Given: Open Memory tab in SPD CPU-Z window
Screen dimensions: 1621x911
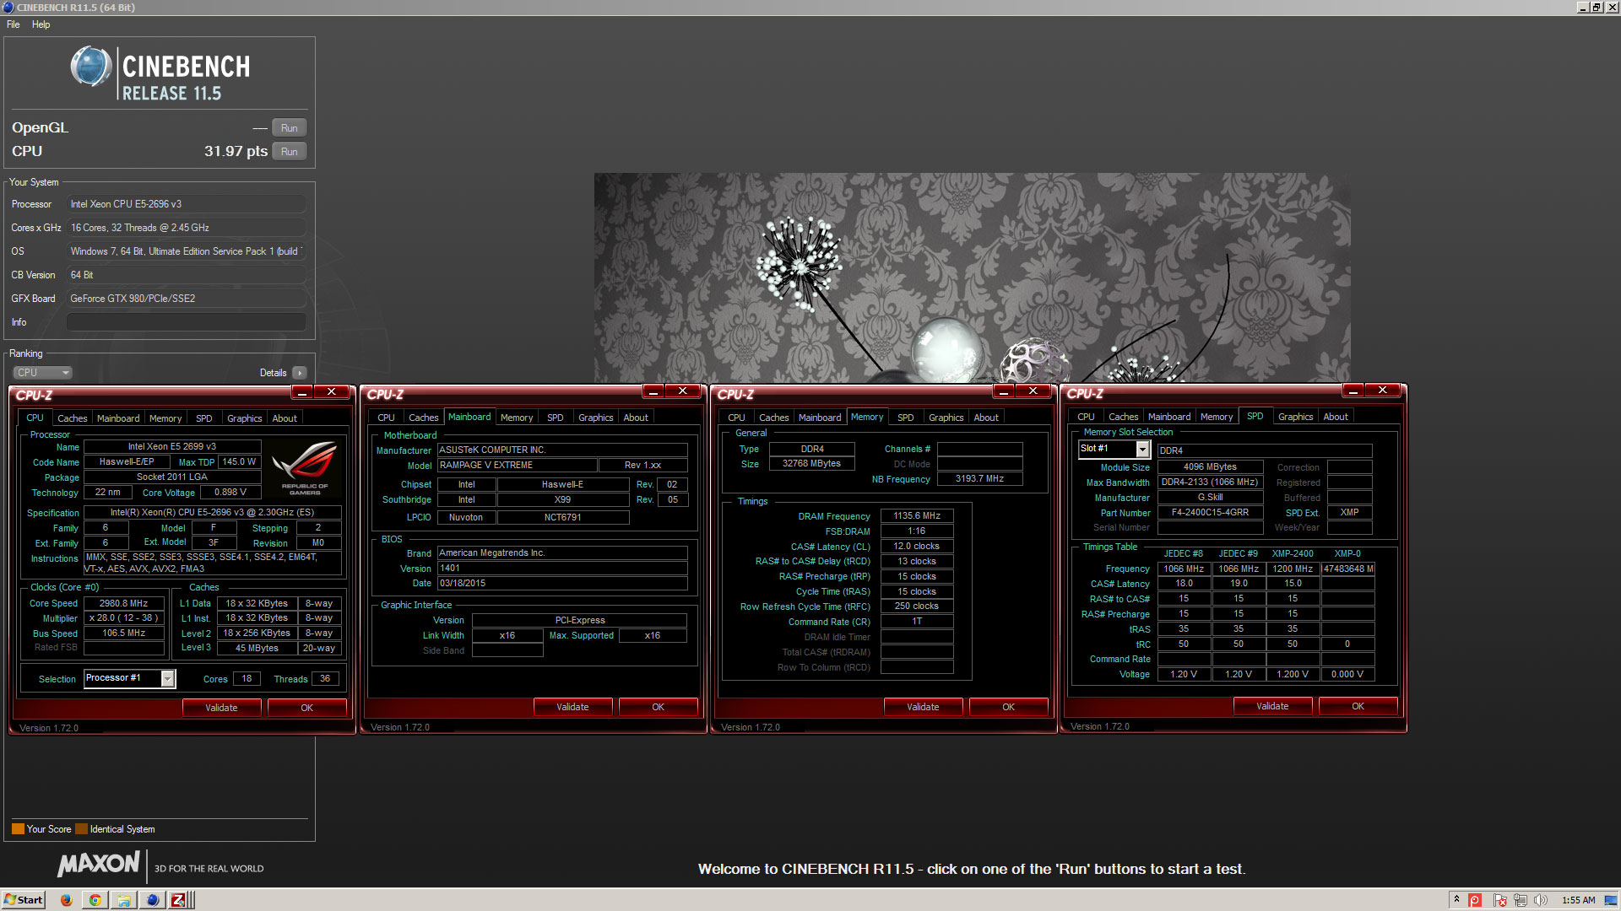Looking at the screenshot, I should 1217,417.
